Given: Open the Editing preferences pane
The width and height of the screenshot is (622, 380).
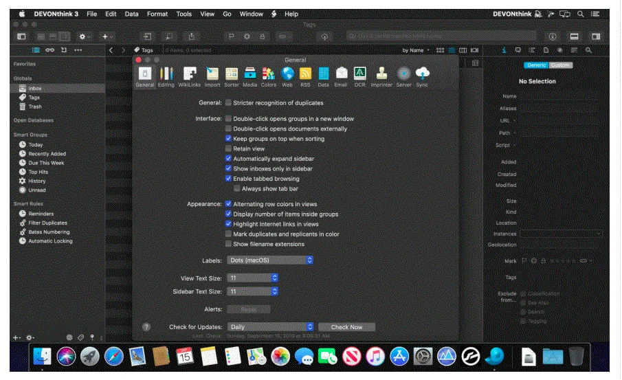Looking at the screenshot, I should [x=166, y=76].
